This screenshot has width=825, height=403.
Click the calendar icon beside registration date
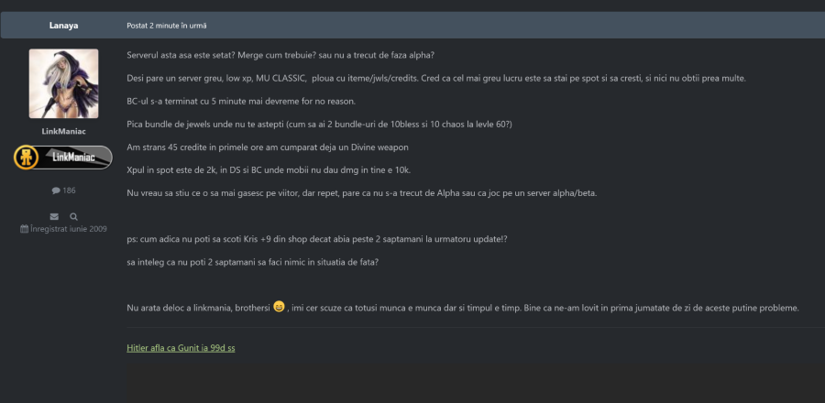[24, 229]
